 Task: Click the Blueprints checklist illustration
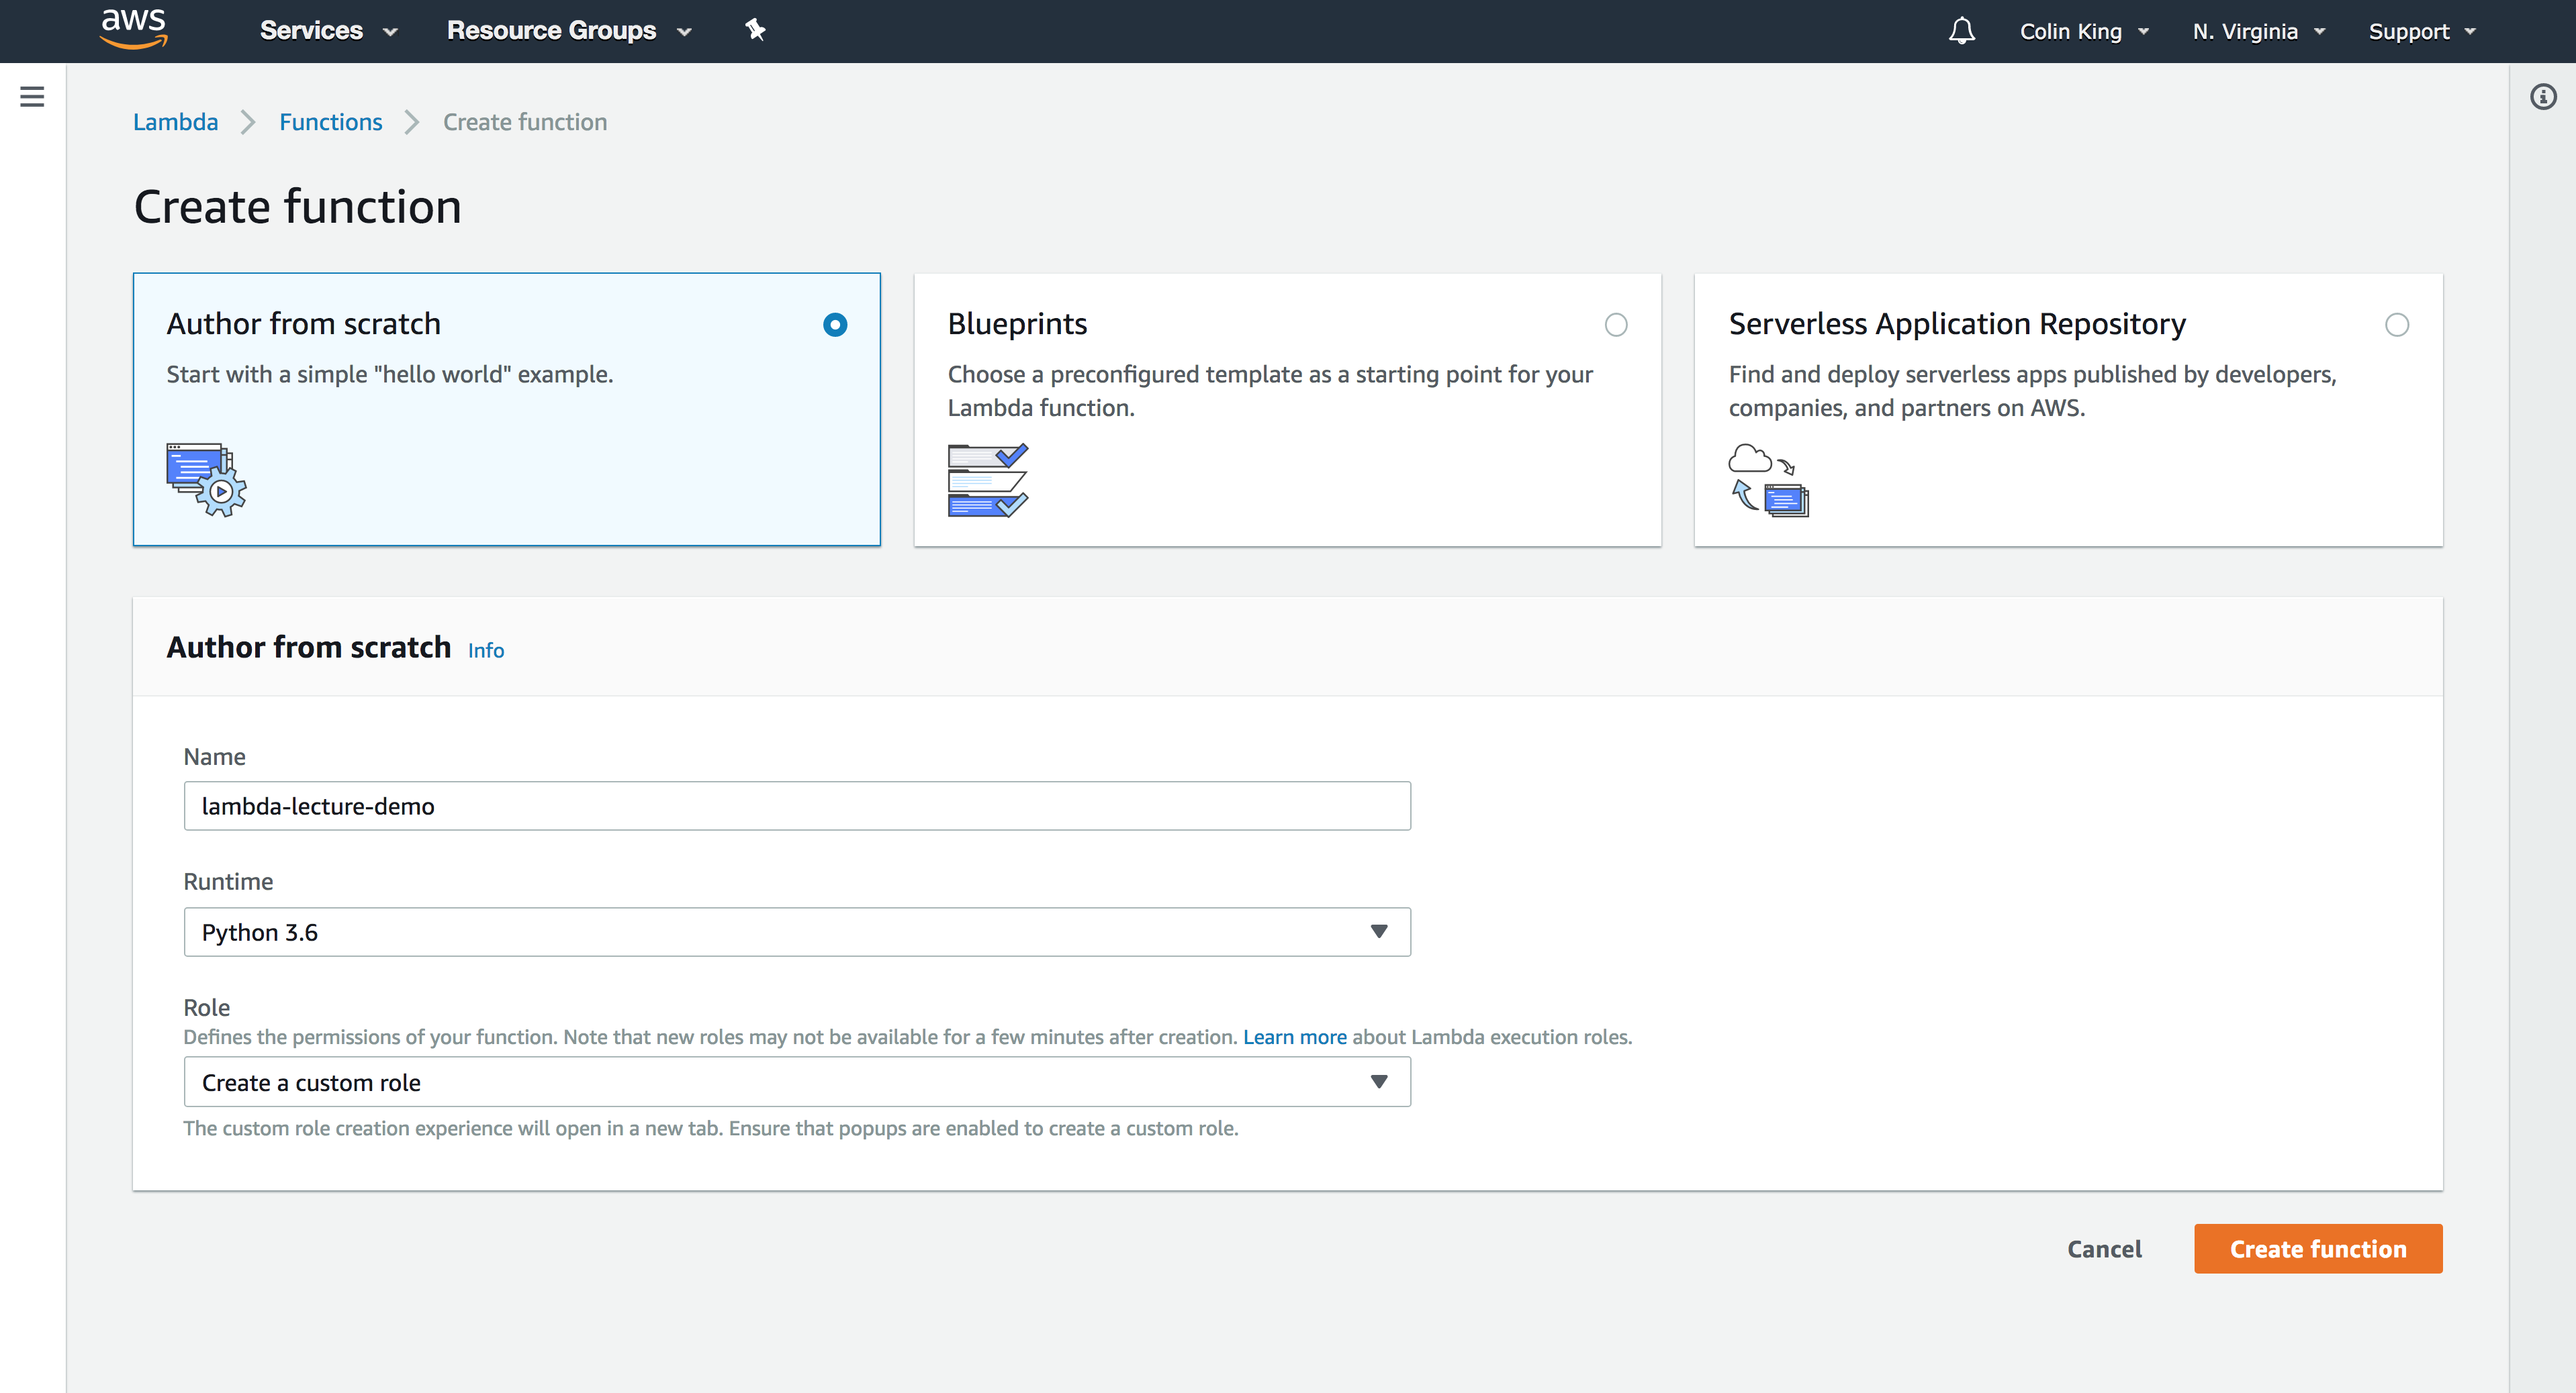(x=987, y=480)
